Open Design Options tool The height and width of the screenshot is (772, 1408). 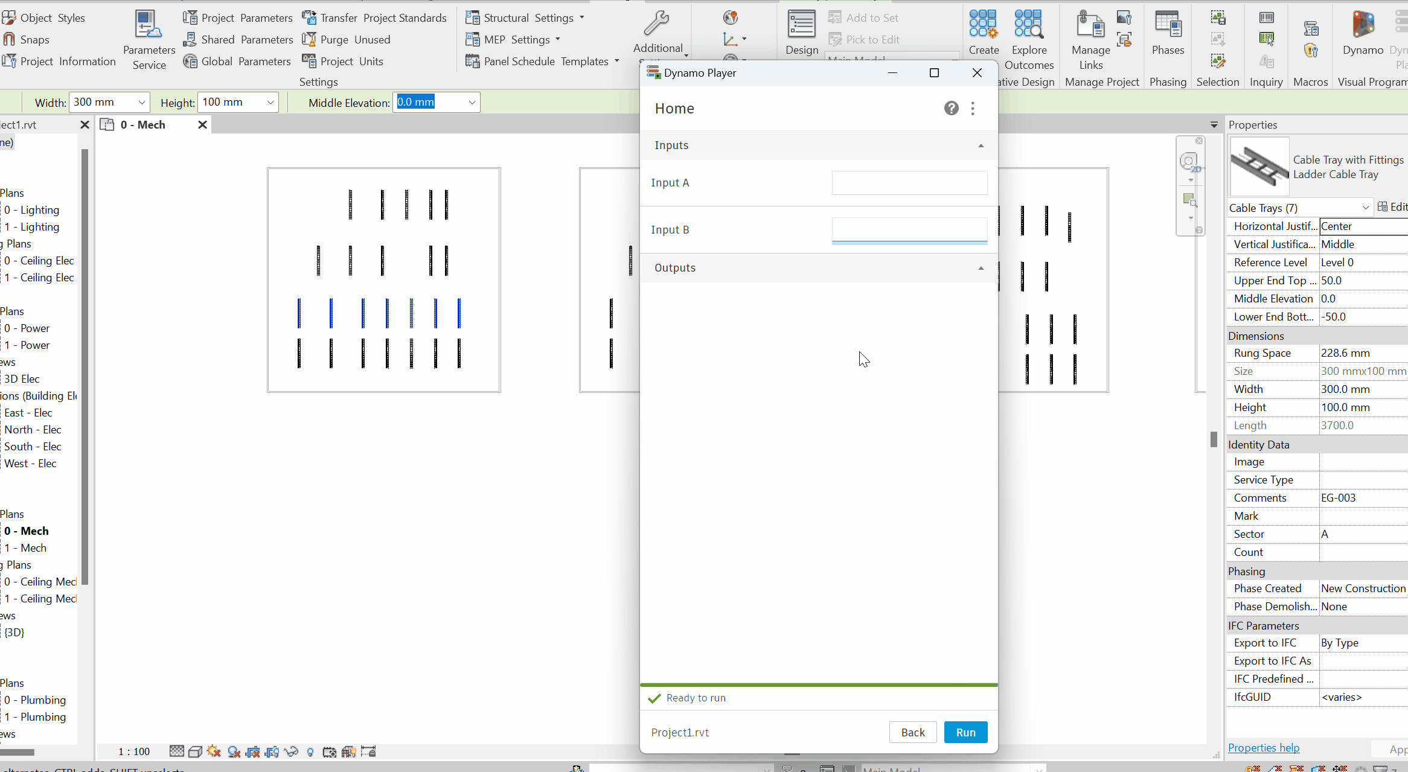(x=802, y=33)
